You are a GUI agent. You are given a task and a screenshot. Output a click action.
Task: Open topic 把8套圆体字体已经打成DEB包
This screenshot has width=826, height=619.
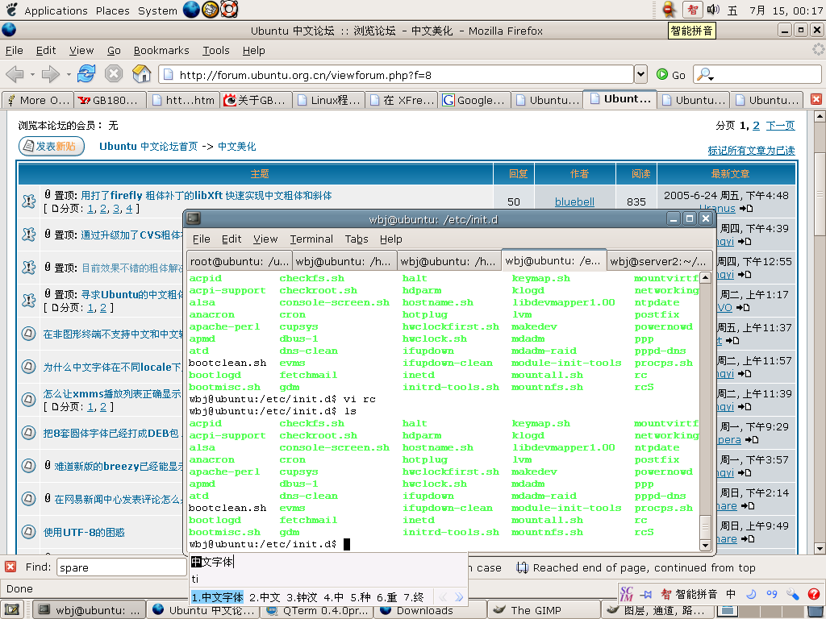tap(111, 433)
